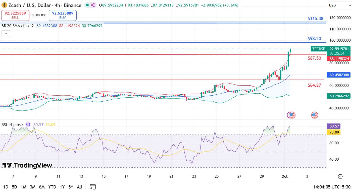The width and height of the screenshot is (352, 193).
Task: Open the UTC+5:30 timezone menu
Action: (331, 187)
